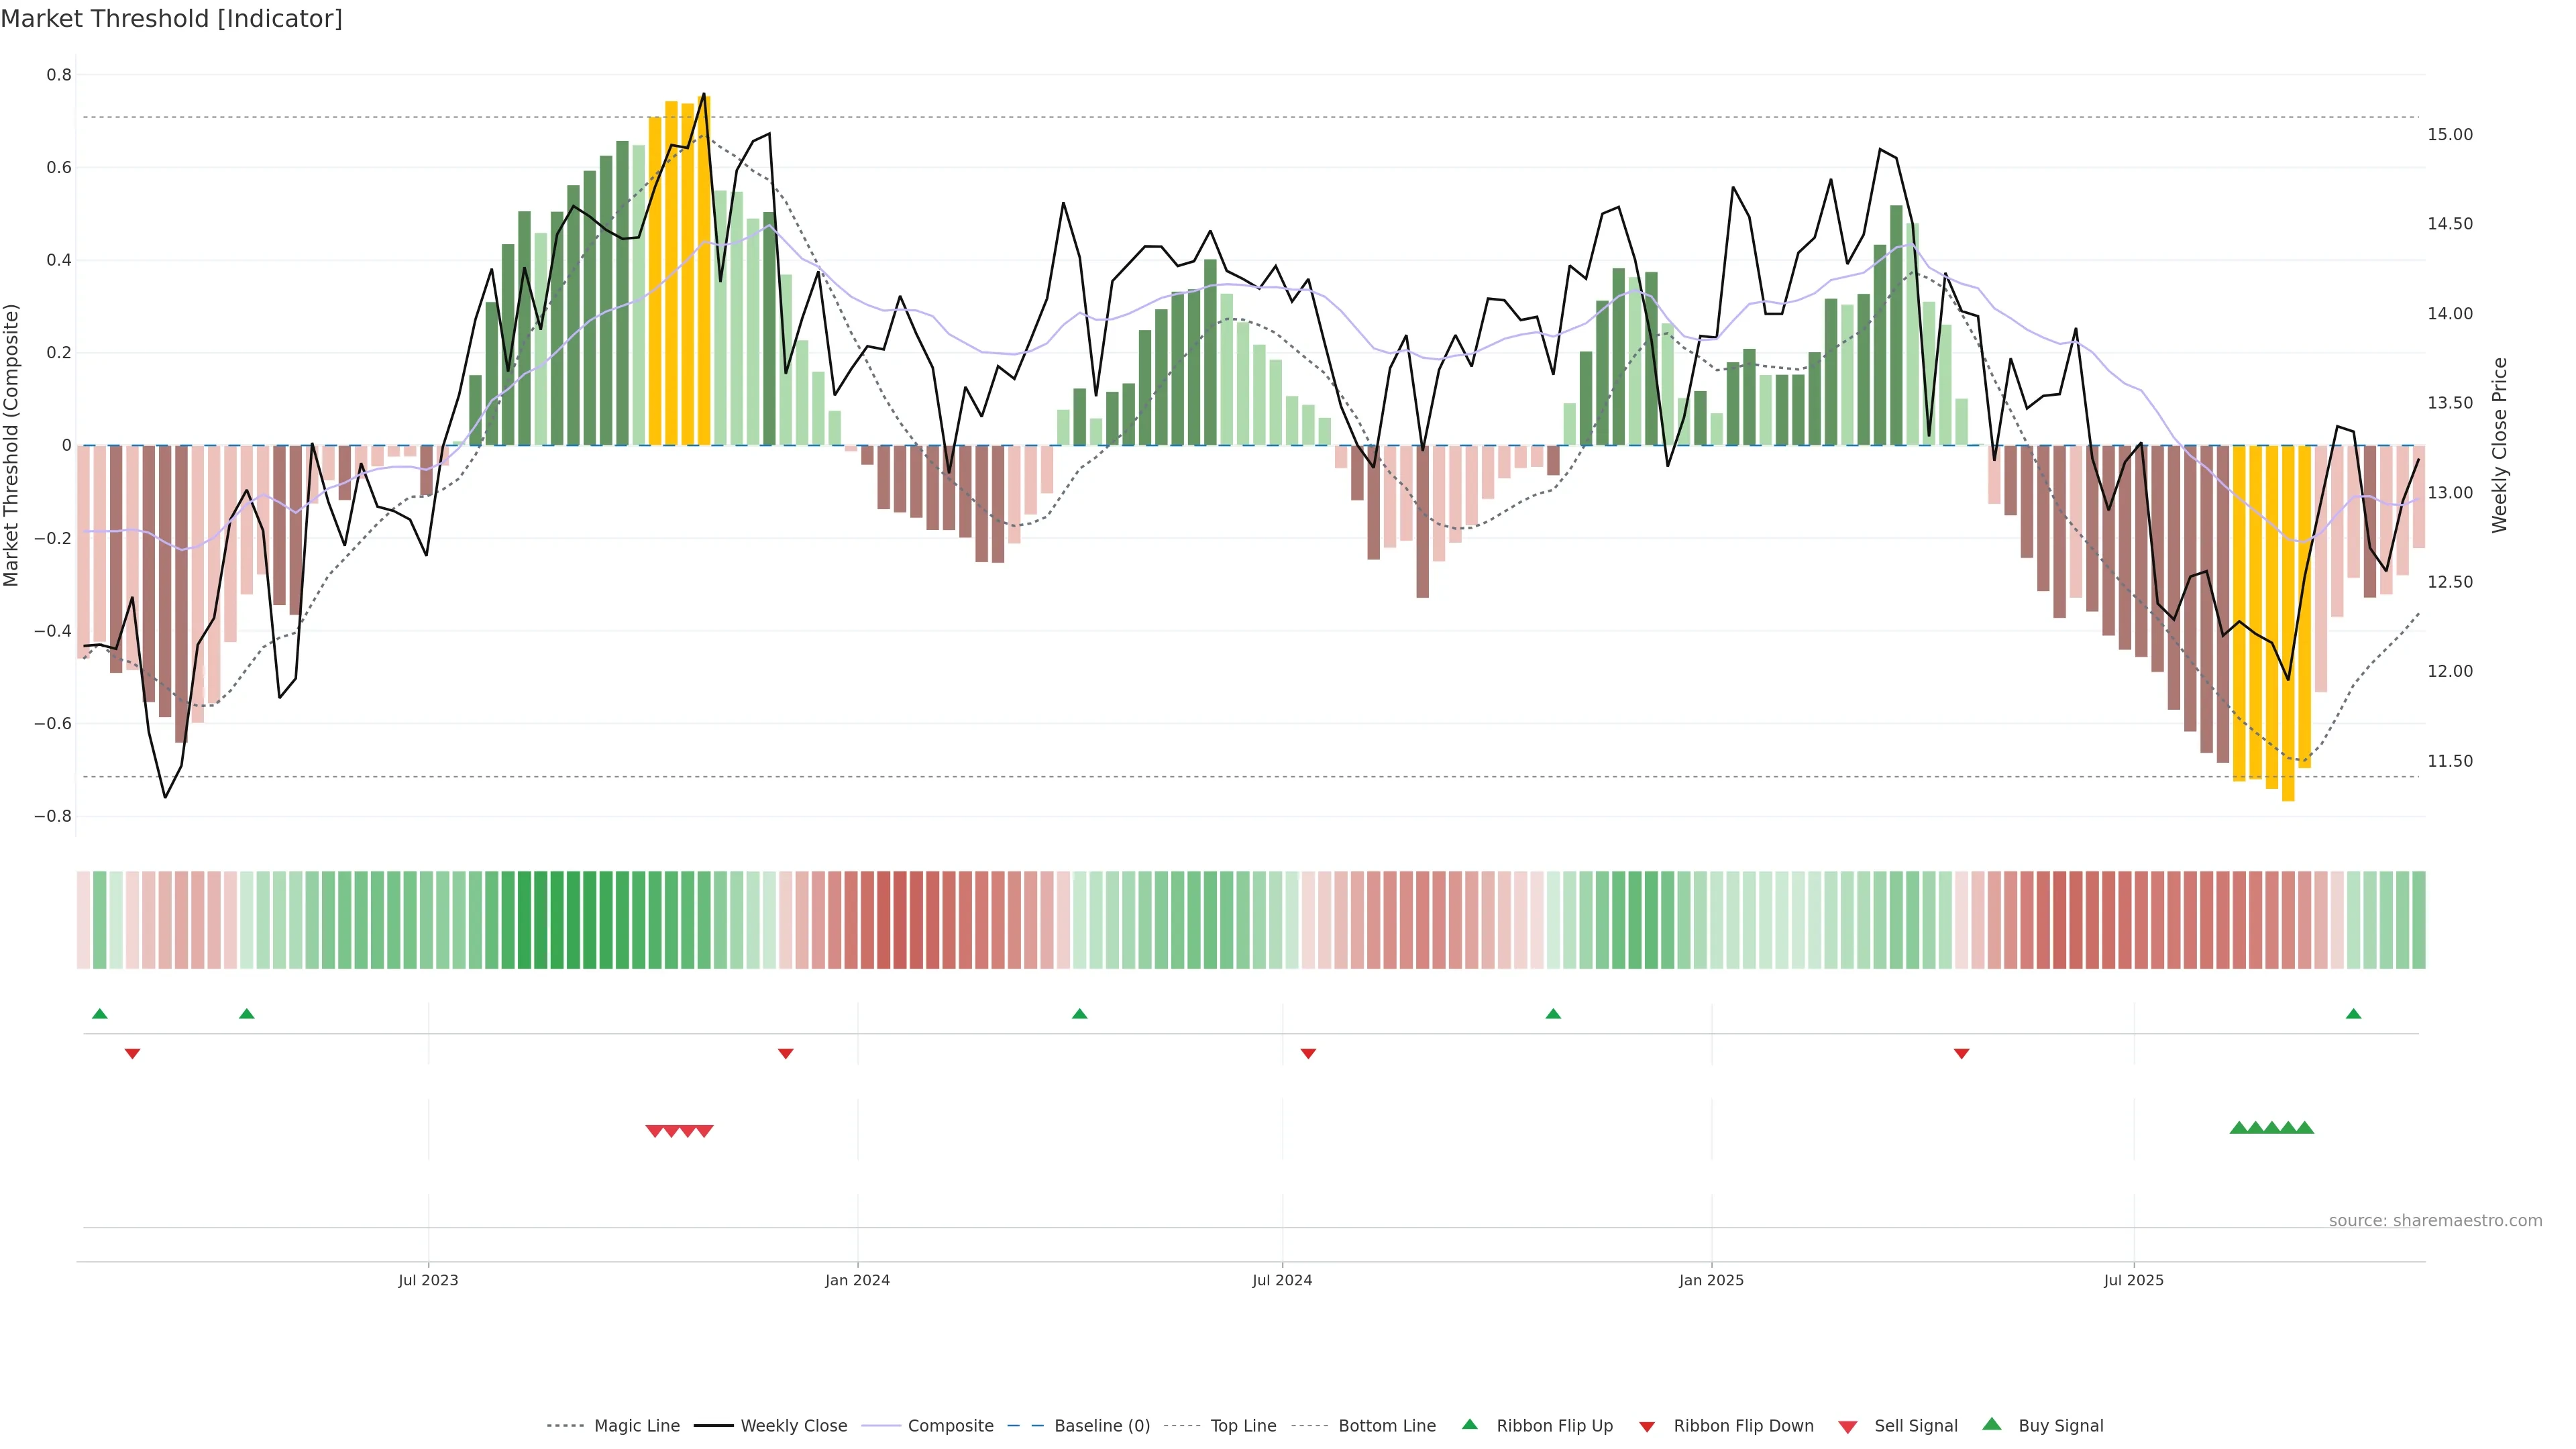Click the red flip-down marker just after Jul 2024
This screenshot has height=1449, width=2576.
point(1308,1054)
